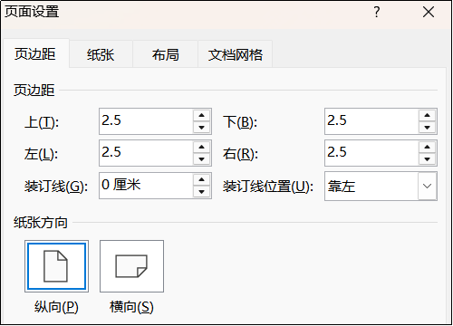The image size is (453, 326).
Task: Select the 页边距 tab
Action: pyautogui.click(x=35, y=54)
